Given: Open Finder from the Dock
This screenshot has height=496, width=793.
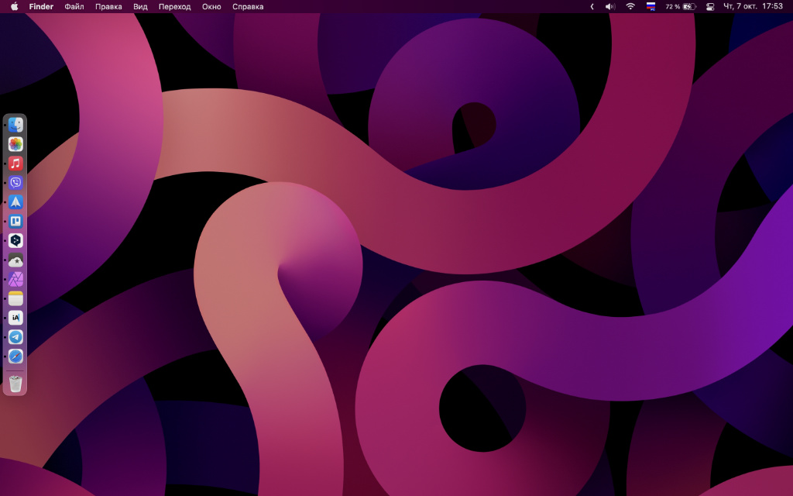Looking at the screenshot, I should click(15, 125).
